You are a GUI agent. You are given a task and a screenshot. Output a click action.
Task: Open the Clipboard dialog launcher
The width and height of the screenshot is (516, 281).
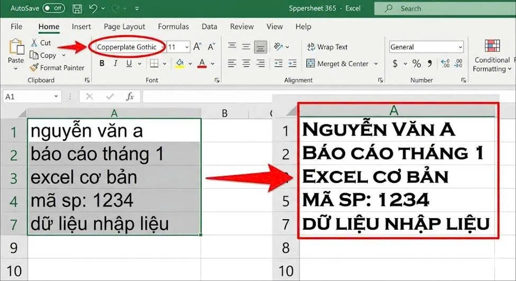coord(87,80)
